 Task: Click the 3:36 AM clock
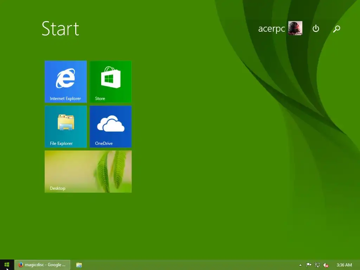point(344,265)
